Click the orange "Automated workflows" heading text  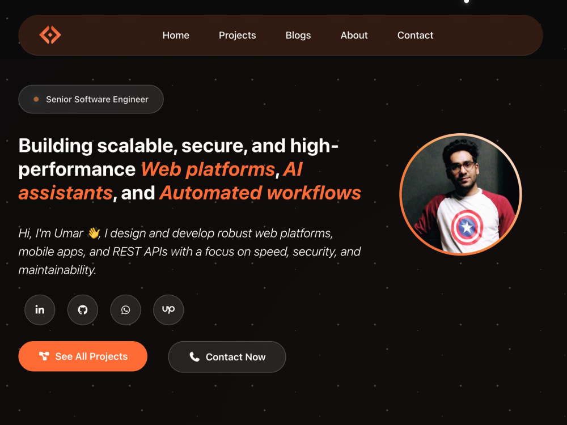coord(260,193)
